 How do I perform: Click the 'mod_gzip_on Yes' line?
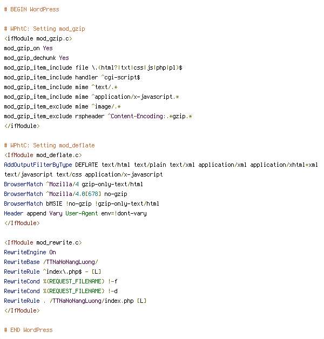pos(28,48)
